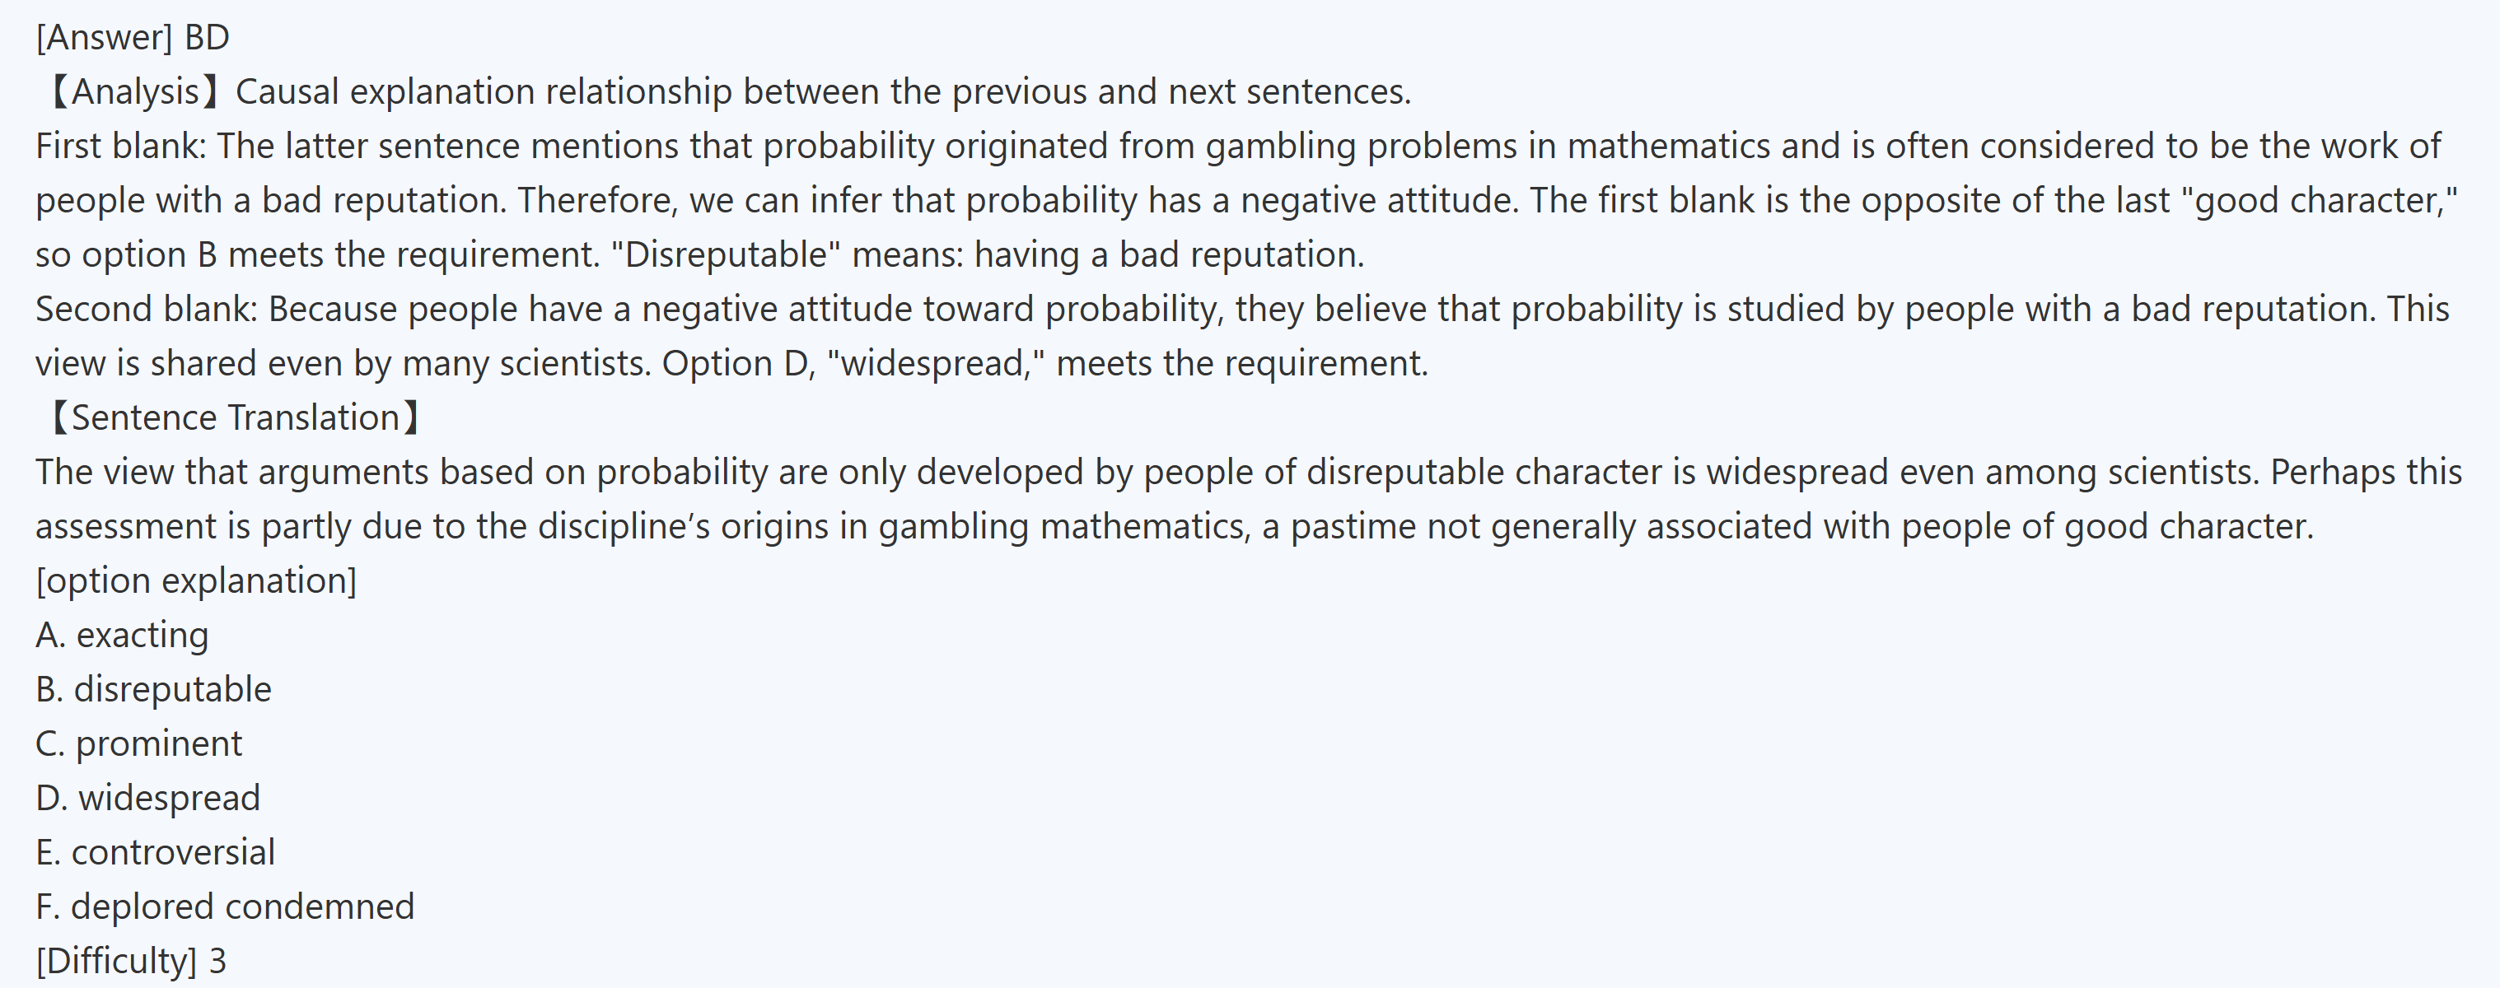Select option C. prominent

coord(138,743)
